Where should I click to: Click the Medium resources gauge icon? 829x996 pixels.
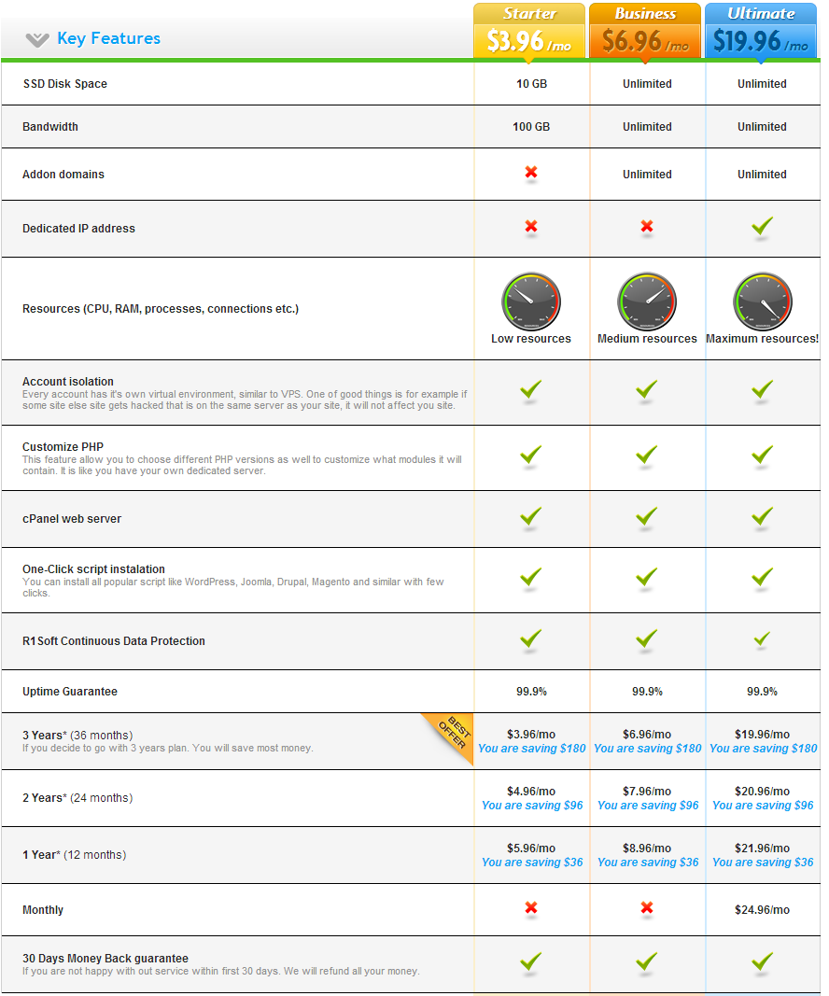(x=647, y=302)
